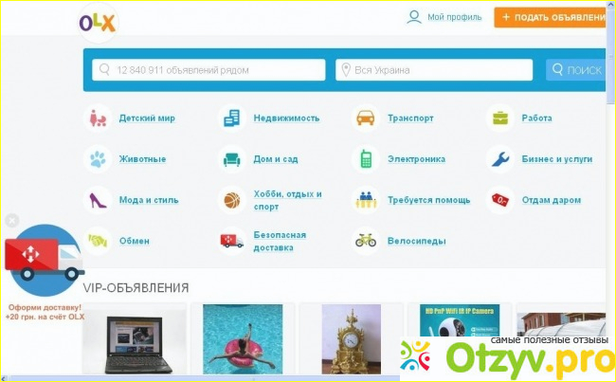The width and height of the screenshot is (616, 382).
Task: Select the Недвижимость building icon
Action: [x=231, y=118]
